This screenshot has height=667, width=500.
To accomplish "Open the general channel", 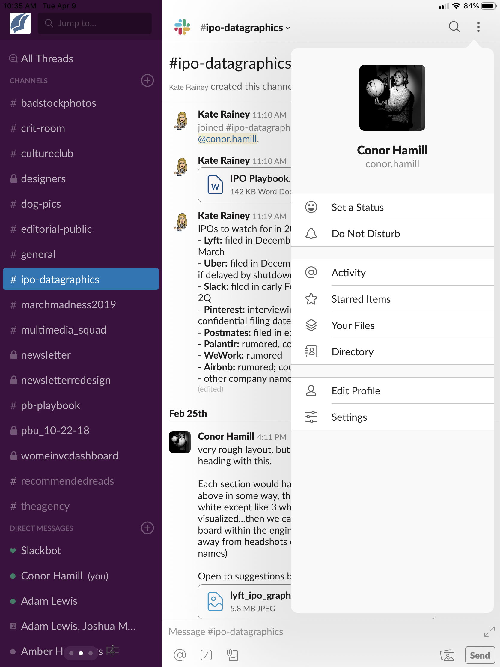I will (81, 254).
